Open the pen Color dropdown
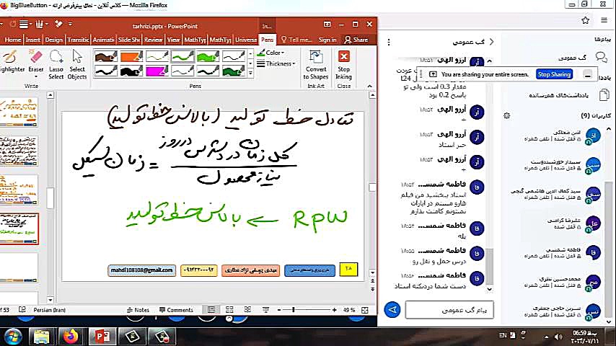 [x=271, y=53]
